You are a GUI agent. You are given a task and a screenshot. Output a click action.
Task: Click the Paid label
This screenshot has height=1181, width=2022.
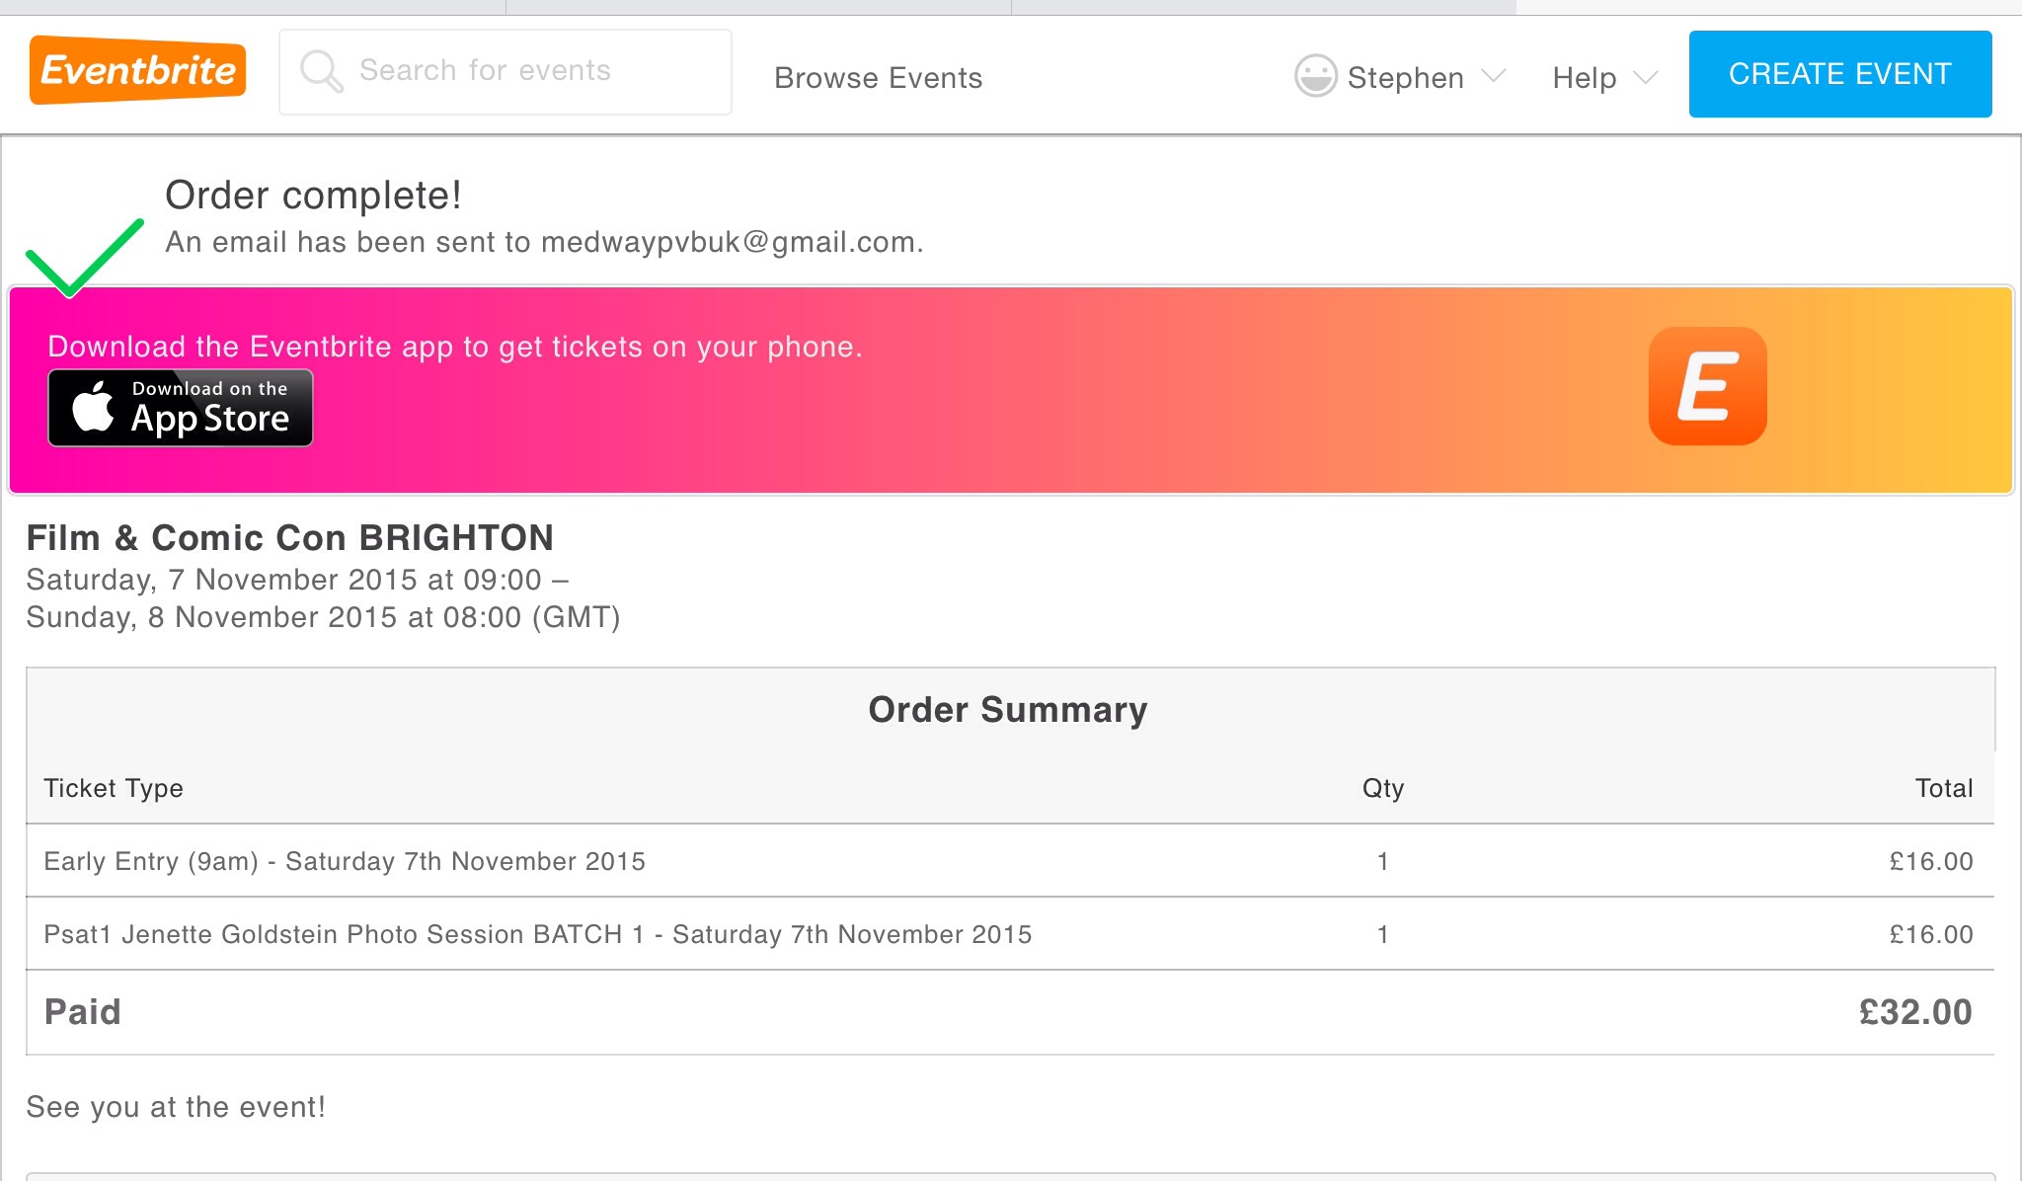(x=83, y=1012)
